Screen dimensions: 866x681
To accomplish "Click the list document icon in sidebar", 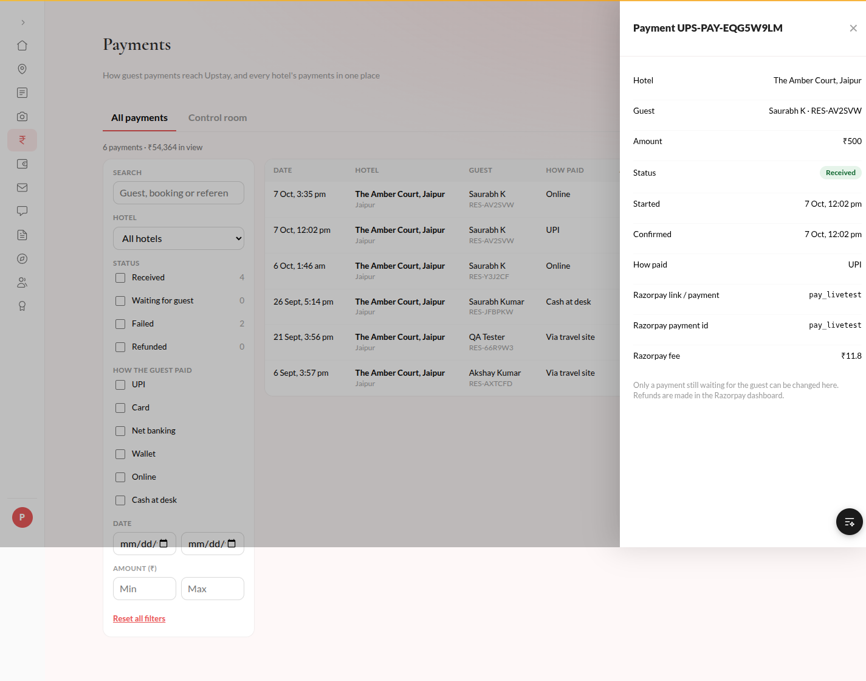I will 22,93.
